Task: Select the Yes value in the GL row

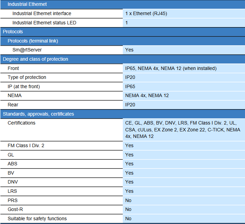Action: (130, 155)
